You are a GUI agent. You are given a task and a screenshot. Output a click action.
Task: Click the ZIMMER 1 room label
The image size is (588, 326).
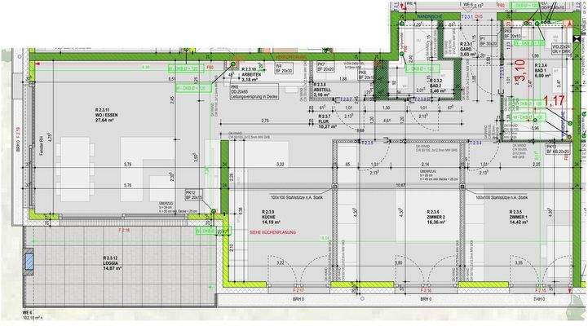519,218
